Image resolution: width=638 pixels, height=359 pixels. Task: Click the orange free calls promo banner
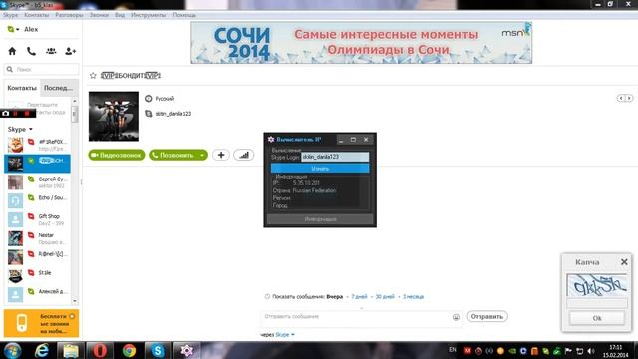pyautogui.click(x=41, y=323)
